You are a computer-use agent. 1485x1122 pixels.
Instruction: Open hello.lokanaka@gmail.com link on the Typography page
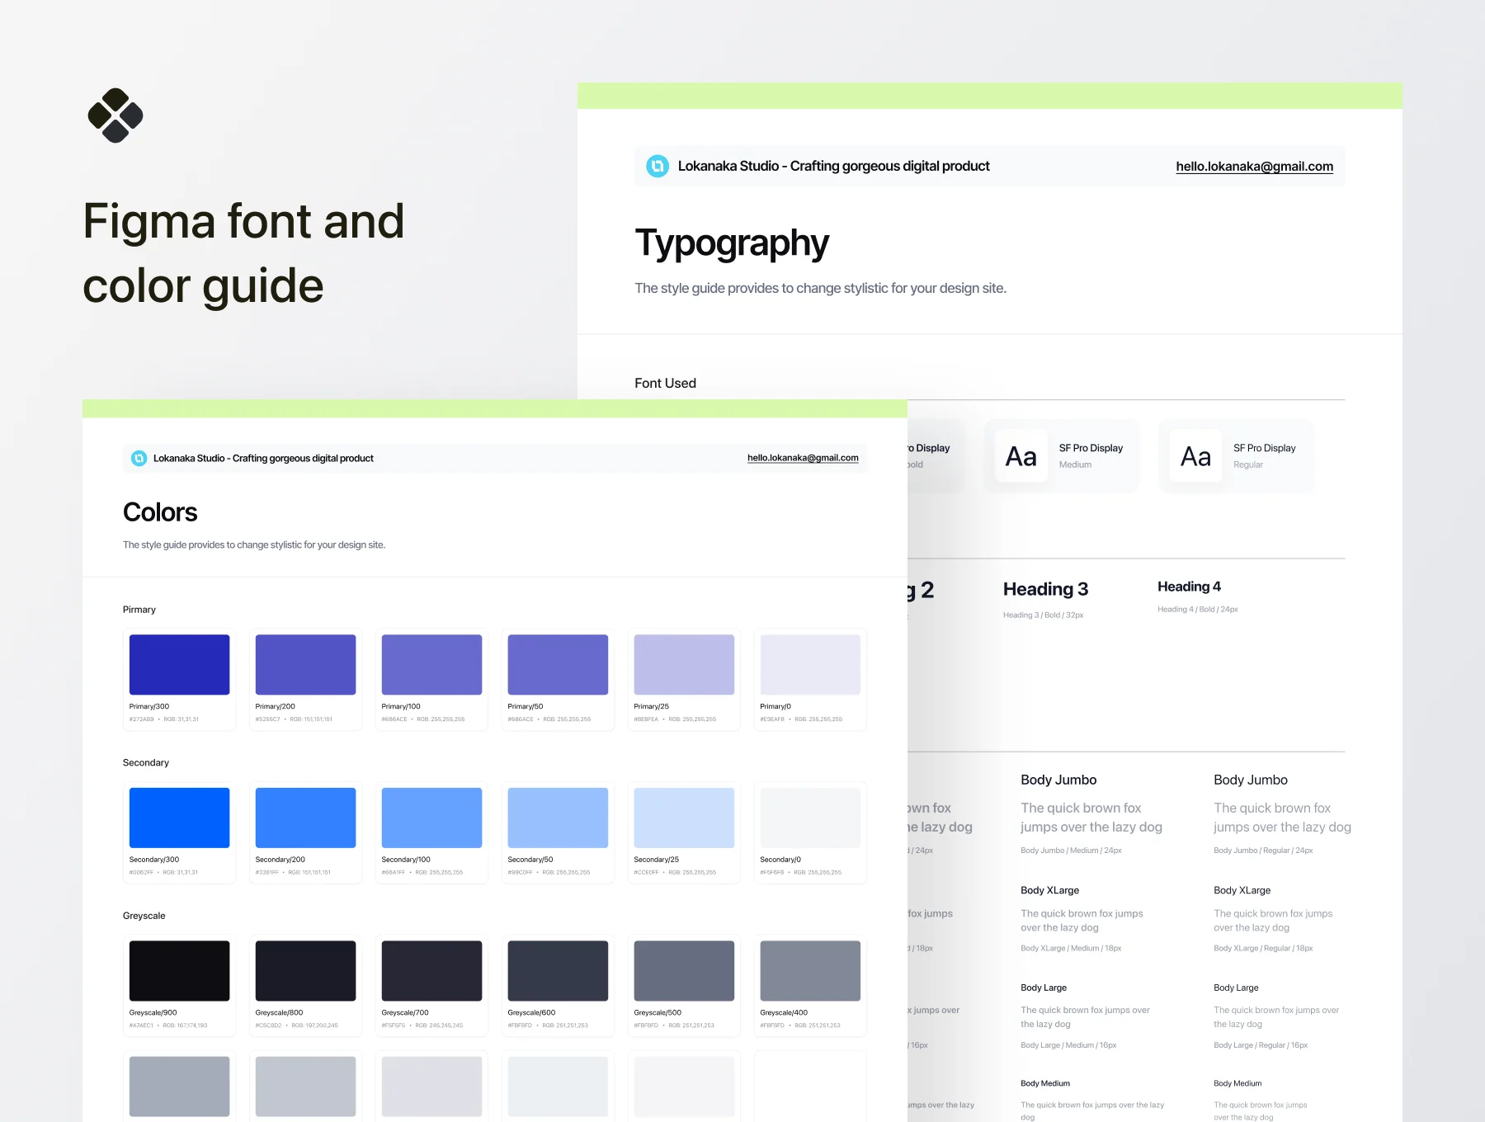(1254, 167)
